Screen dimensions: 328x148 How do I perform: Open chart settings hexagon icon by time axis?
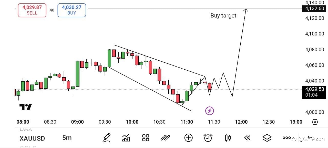click(315, 122)
